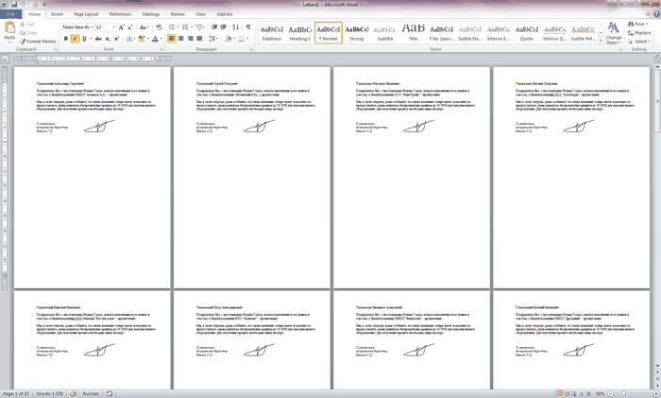Click the Sort button in Paragraph group
Screen dimensions: 661x398
[x=237, y=27]
